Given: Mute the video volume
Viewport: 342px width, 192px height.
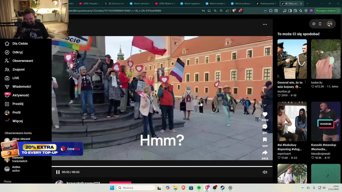Looking at the screenshot, I should pos(265,172).
